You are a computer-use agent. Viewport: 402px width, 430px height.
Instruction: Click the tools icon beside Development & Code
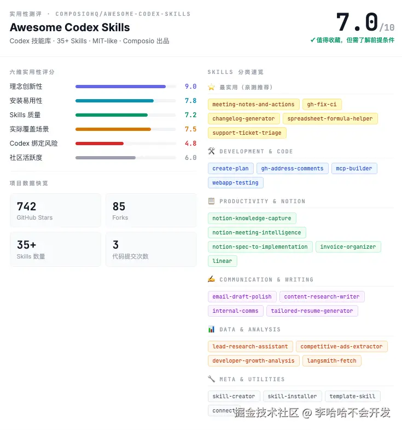tap(211, 151)
